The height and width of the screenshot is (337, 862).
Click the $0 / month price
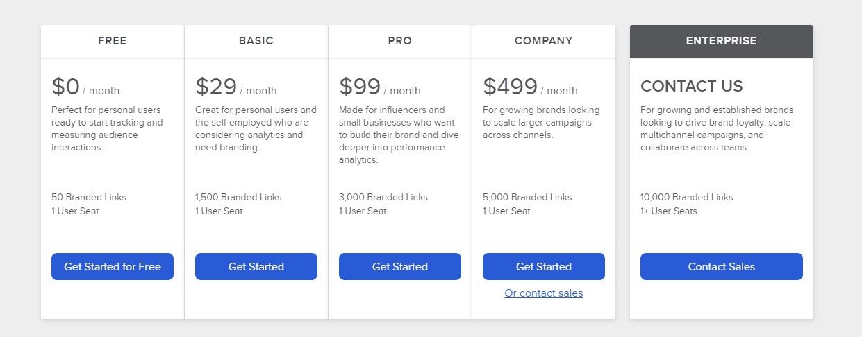pyautogui.click(x=85, y=87)
